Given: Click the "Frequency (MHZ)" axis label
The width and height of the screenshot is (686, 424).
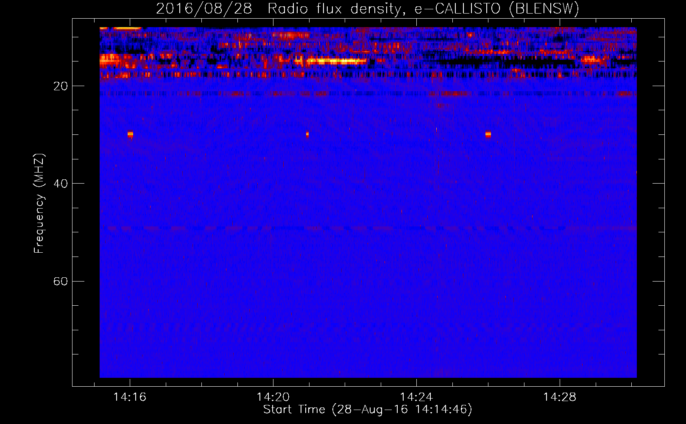Looking at the screenshot, I should tap(39, 204).
